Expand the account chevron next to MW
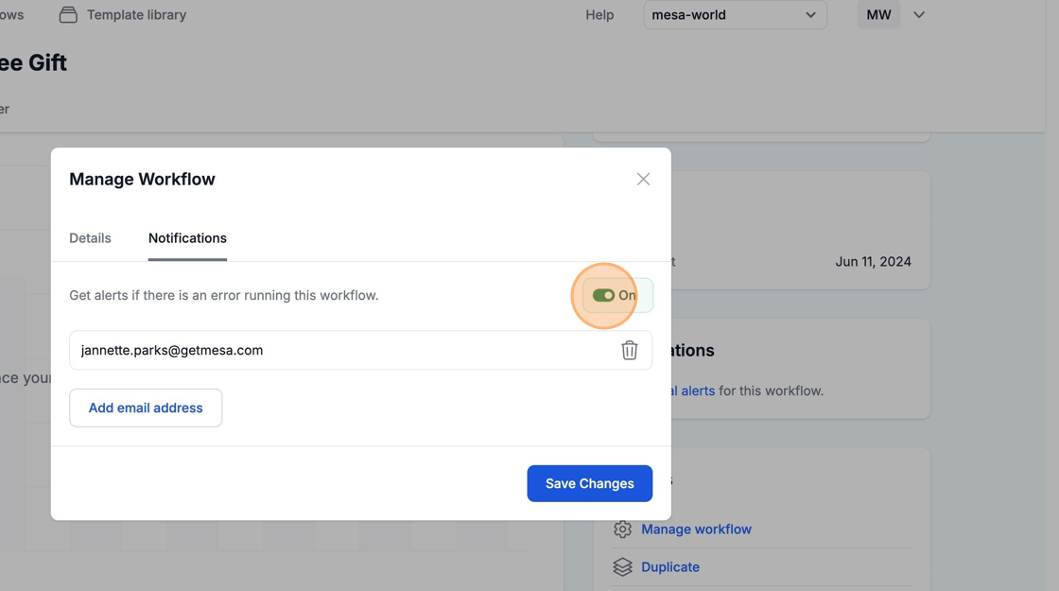Image resolution: width=1059 pixels, height=591 pixels. coord(919,15)
